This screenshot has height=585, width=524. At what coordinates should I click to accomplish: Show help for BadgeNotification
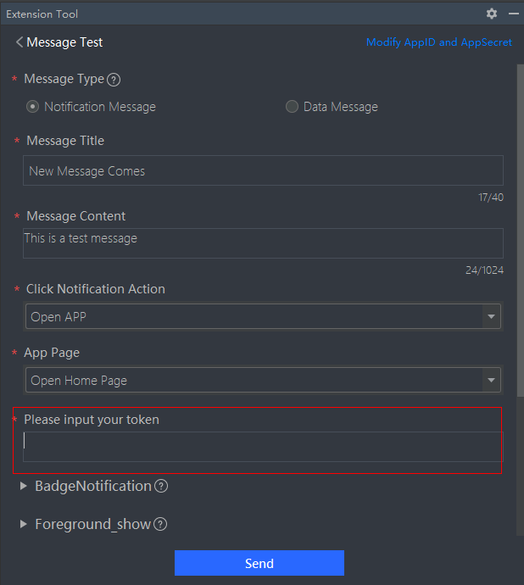coord(161,487)
